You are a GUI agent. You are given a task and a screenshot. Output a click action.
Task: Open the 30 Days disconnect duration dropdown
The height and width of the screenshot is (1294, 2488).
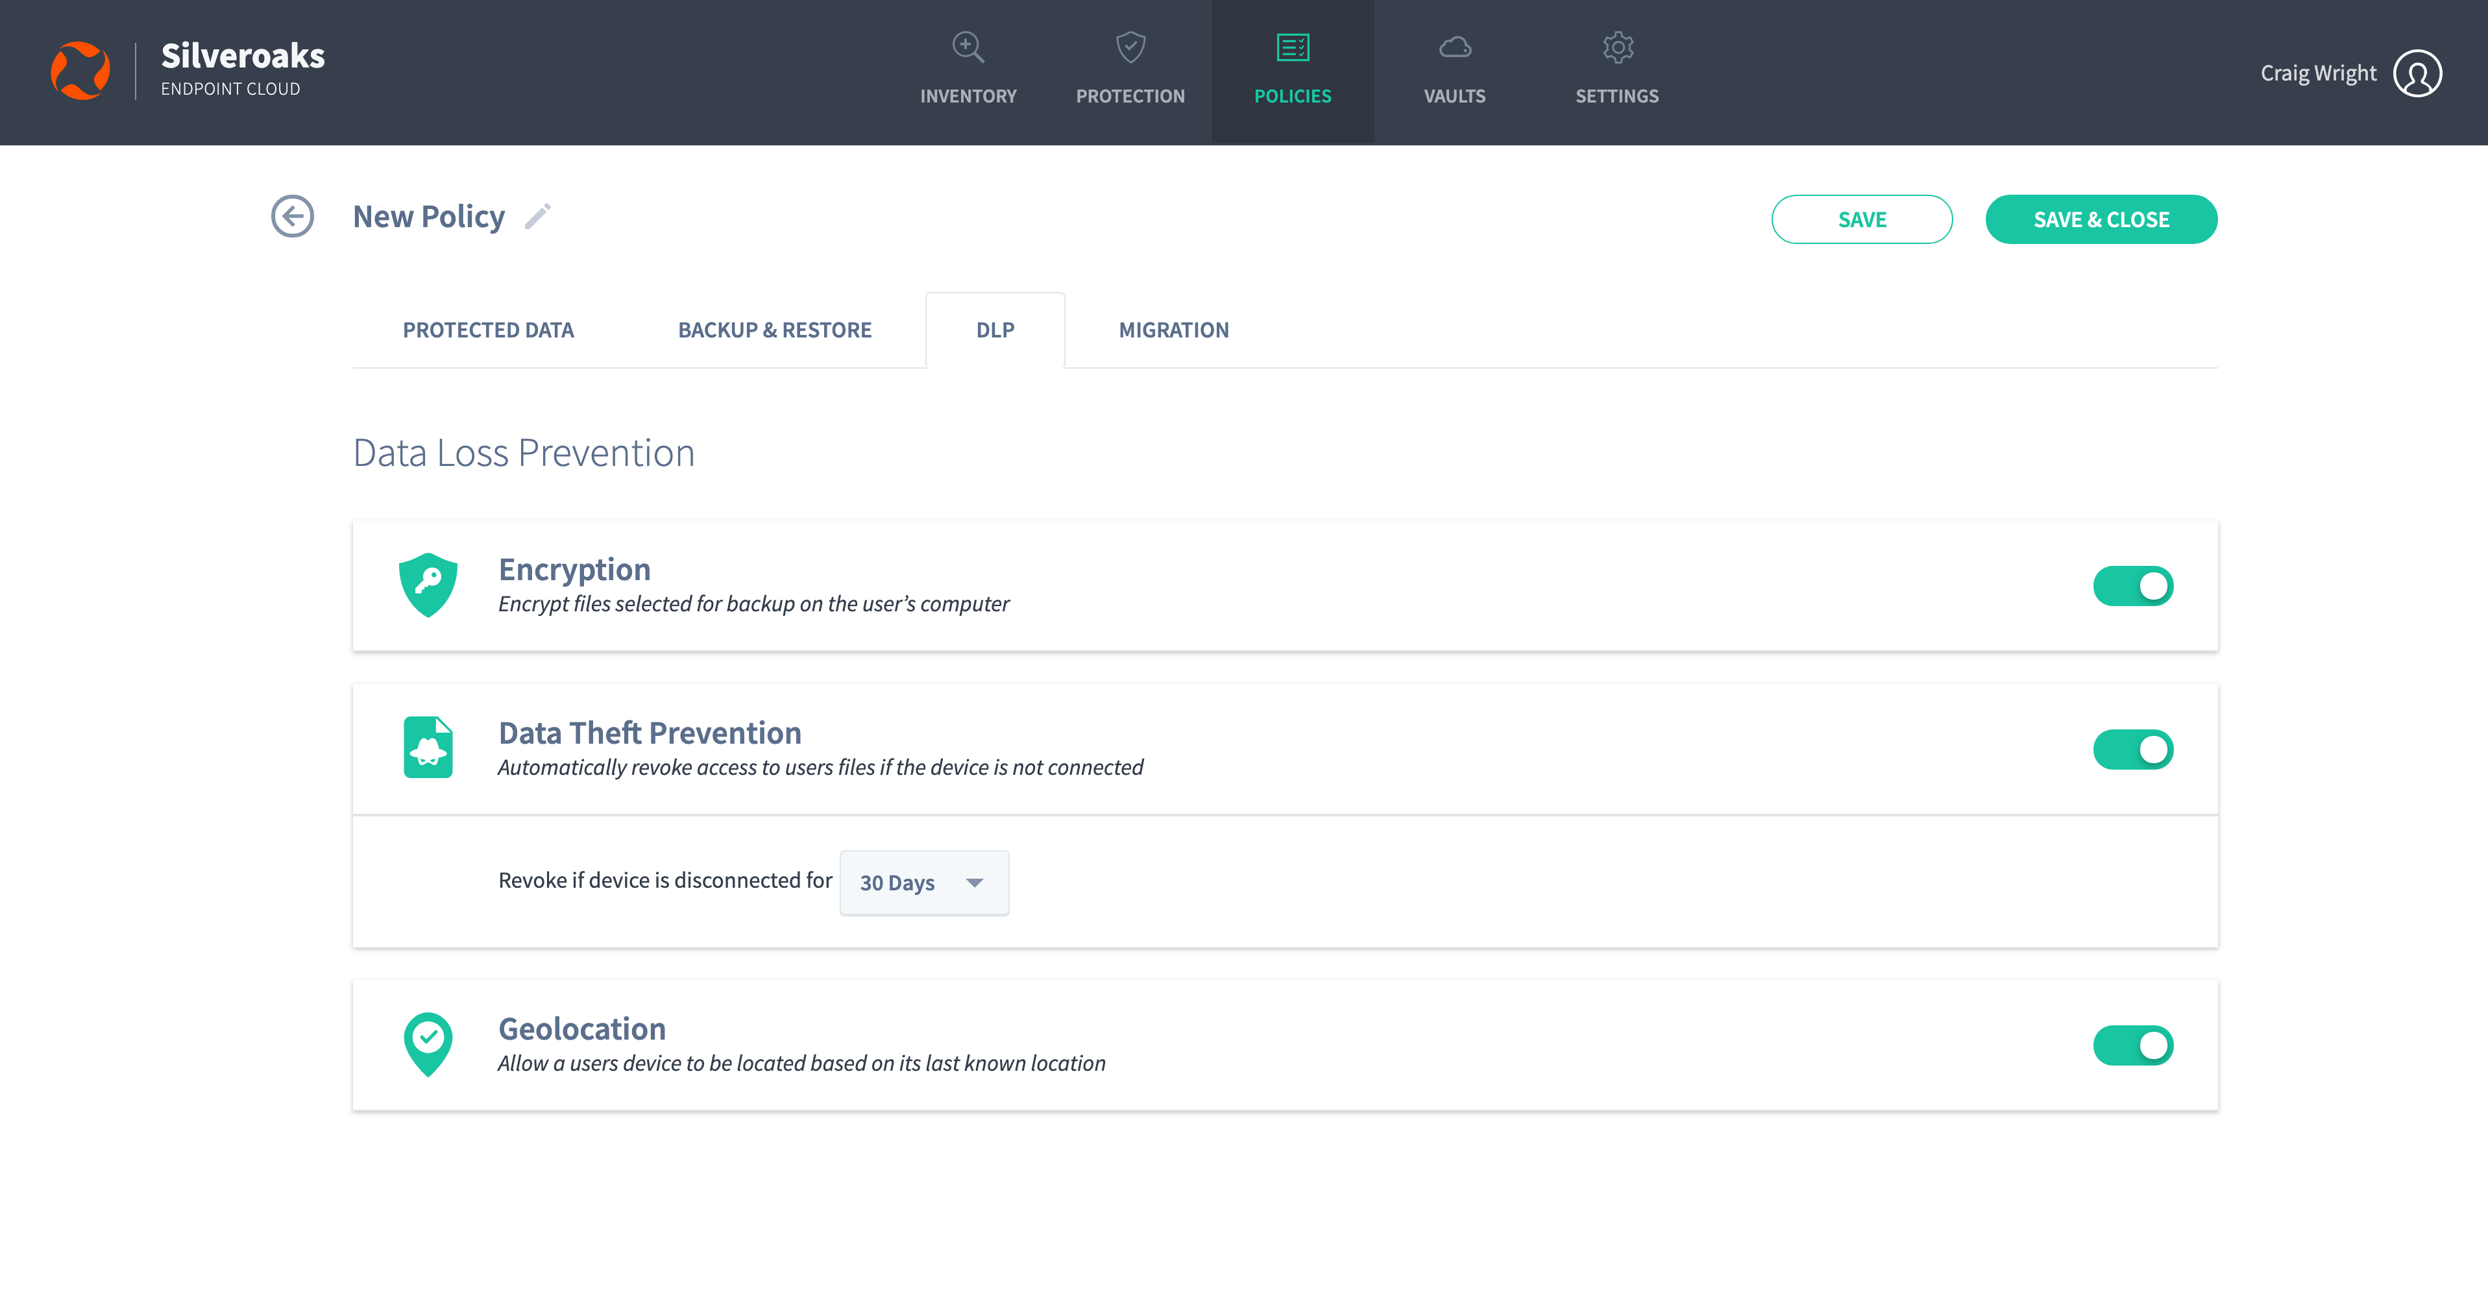coord(924,883)
